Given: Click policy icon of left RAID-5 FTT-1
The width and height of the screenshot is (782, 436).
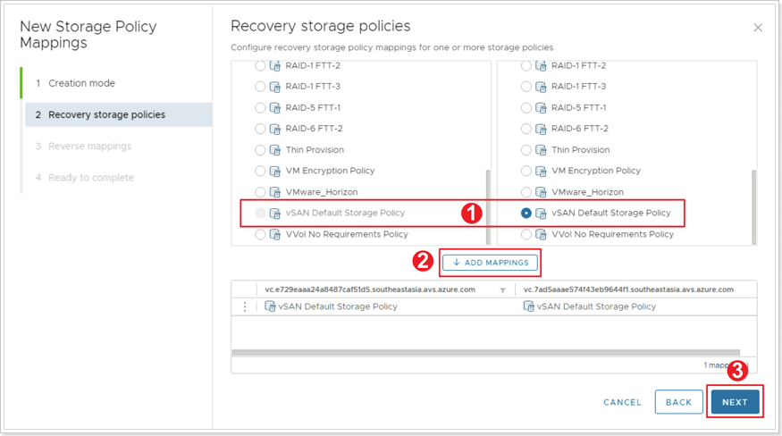Looking at the screenshot, I should coord(275,108).
